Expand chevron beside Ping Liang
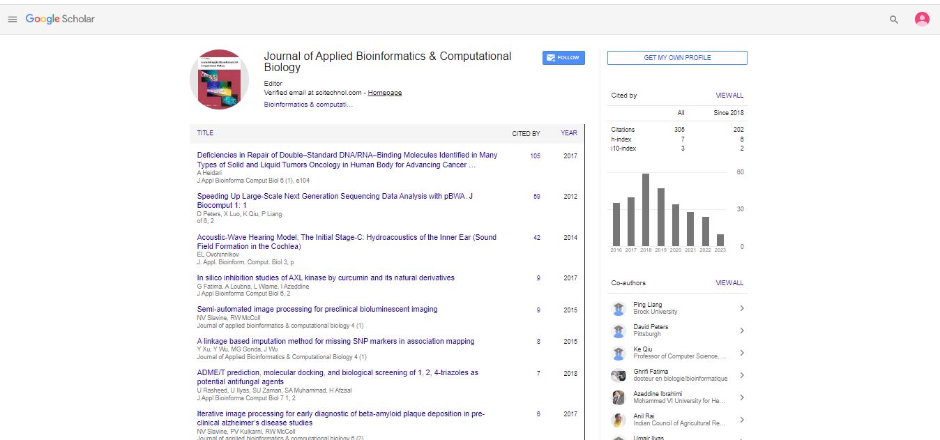Image resolution: width=940 pixels, height=440 pixels. tap(742, 308)
